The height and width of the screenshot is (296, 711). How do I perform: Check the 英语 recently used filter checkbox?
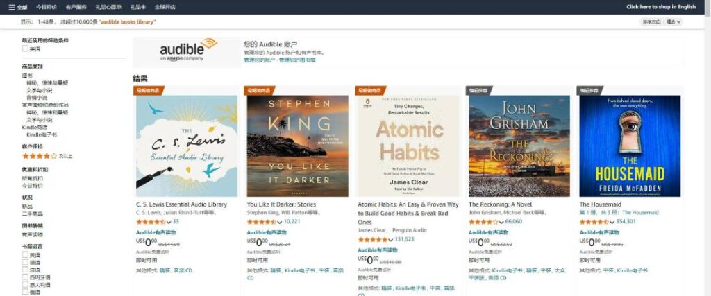[26, 49]
